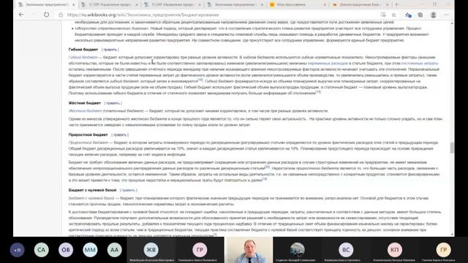Select participant tile ЖВ
This screenshot has height=263, width=468.
click(x=151, y=250)
